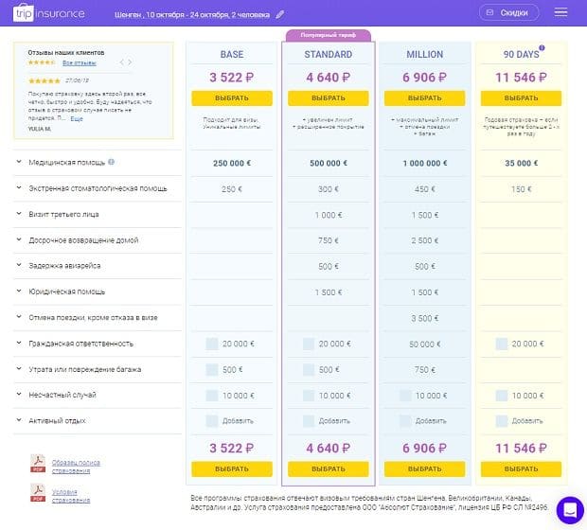
Task: Click the PDF icon for Условия страхования
Action: coord(39,492)
